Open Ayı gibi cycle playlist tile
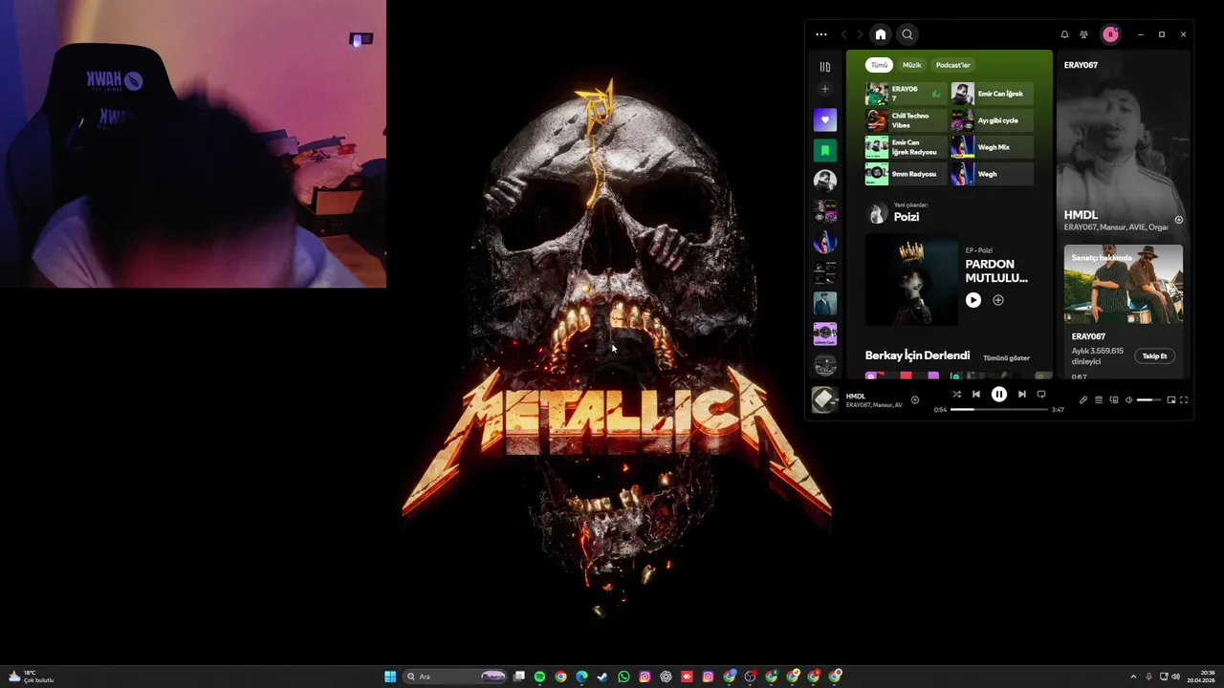Image resolution: width=1224 pixels, height=688 pixels. (992, 120)
